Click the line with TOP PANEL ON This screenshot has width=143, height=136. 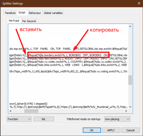click(68, 49)
